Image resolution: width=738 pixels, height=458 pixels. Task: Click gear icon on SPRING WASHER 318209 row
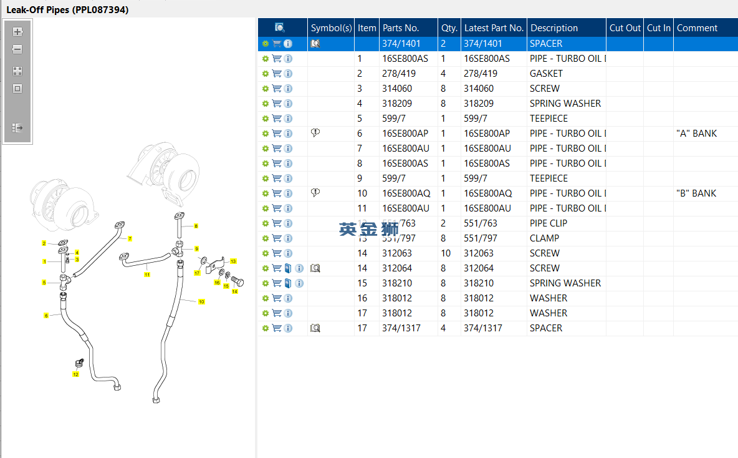pos(266,104)
